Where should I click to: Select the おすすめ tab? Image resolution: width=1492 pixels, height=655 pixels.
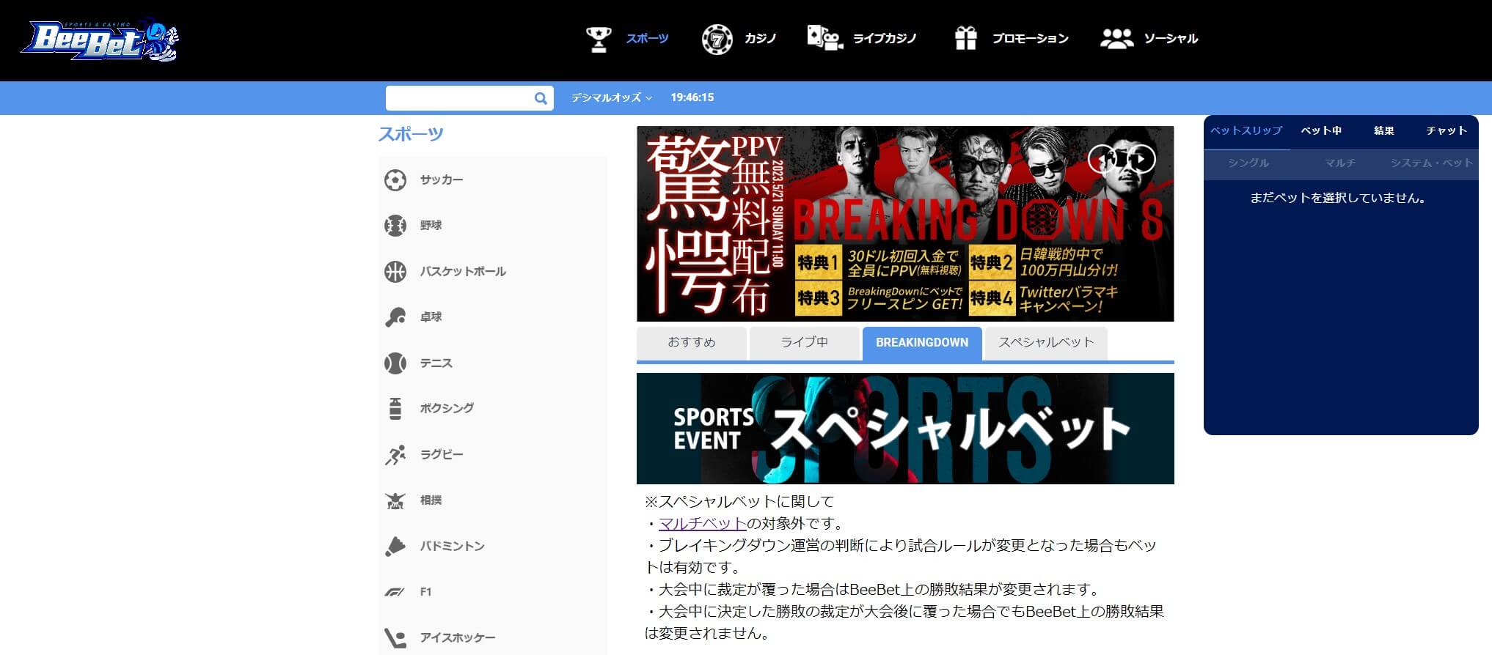(692, 343)
